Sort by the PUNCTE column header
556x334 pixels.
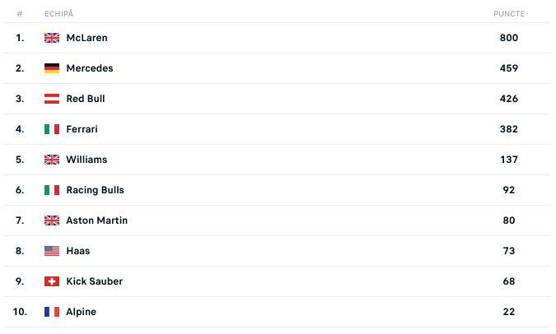click(508, 14)
